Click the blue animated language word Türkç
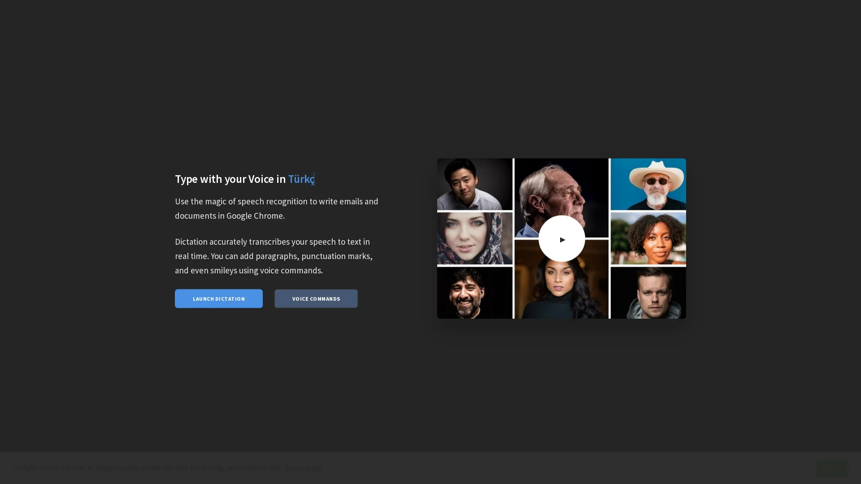 pos(301,179)
